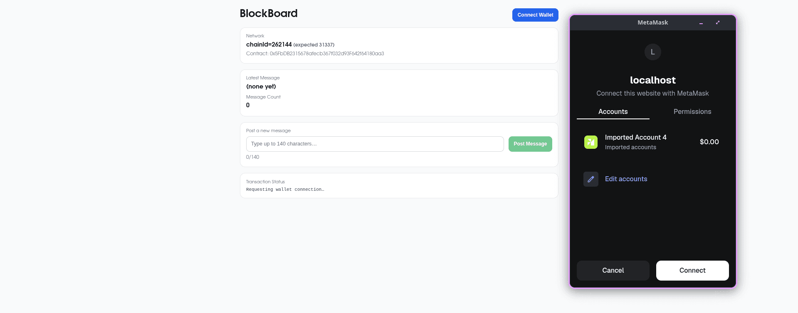Image resolution: width=798 pixels, height=313 pixels.
Task: Click the pencil icon beside Edit accounts
Action: click(590, 179)
